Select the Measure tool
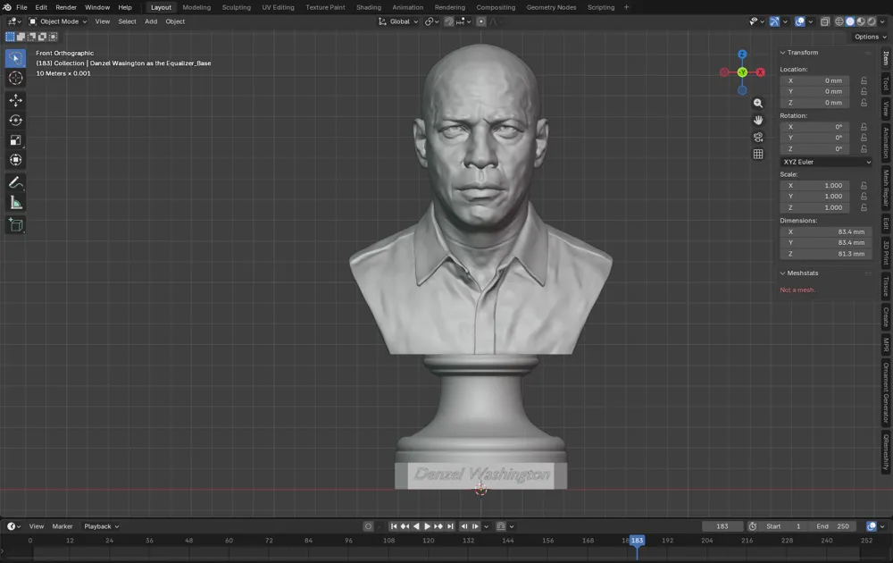The width and height of the screenshot is (893, 563). coord(15,202)
